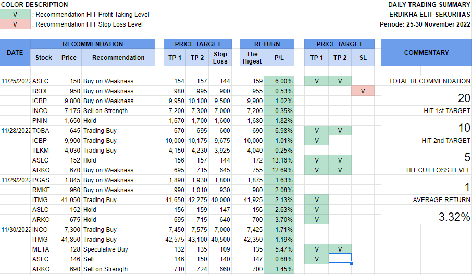Screen dimensions: 472x275
Task: Select the 41,925 highest price cell
Action: 252,200
